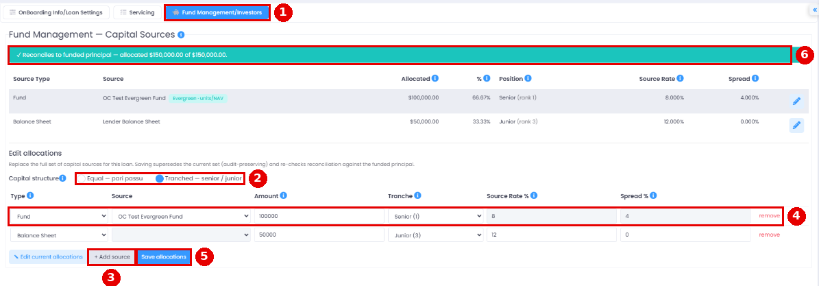This screenshot has height=286, width=819.
Task: Click the info icon next to Tranche label
Action: 418,195
